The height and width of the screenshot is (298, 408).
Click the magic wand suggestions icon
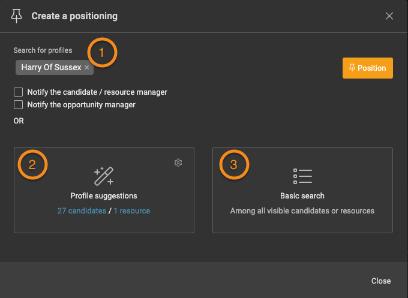pyautogui.click(x=104, y=176)
